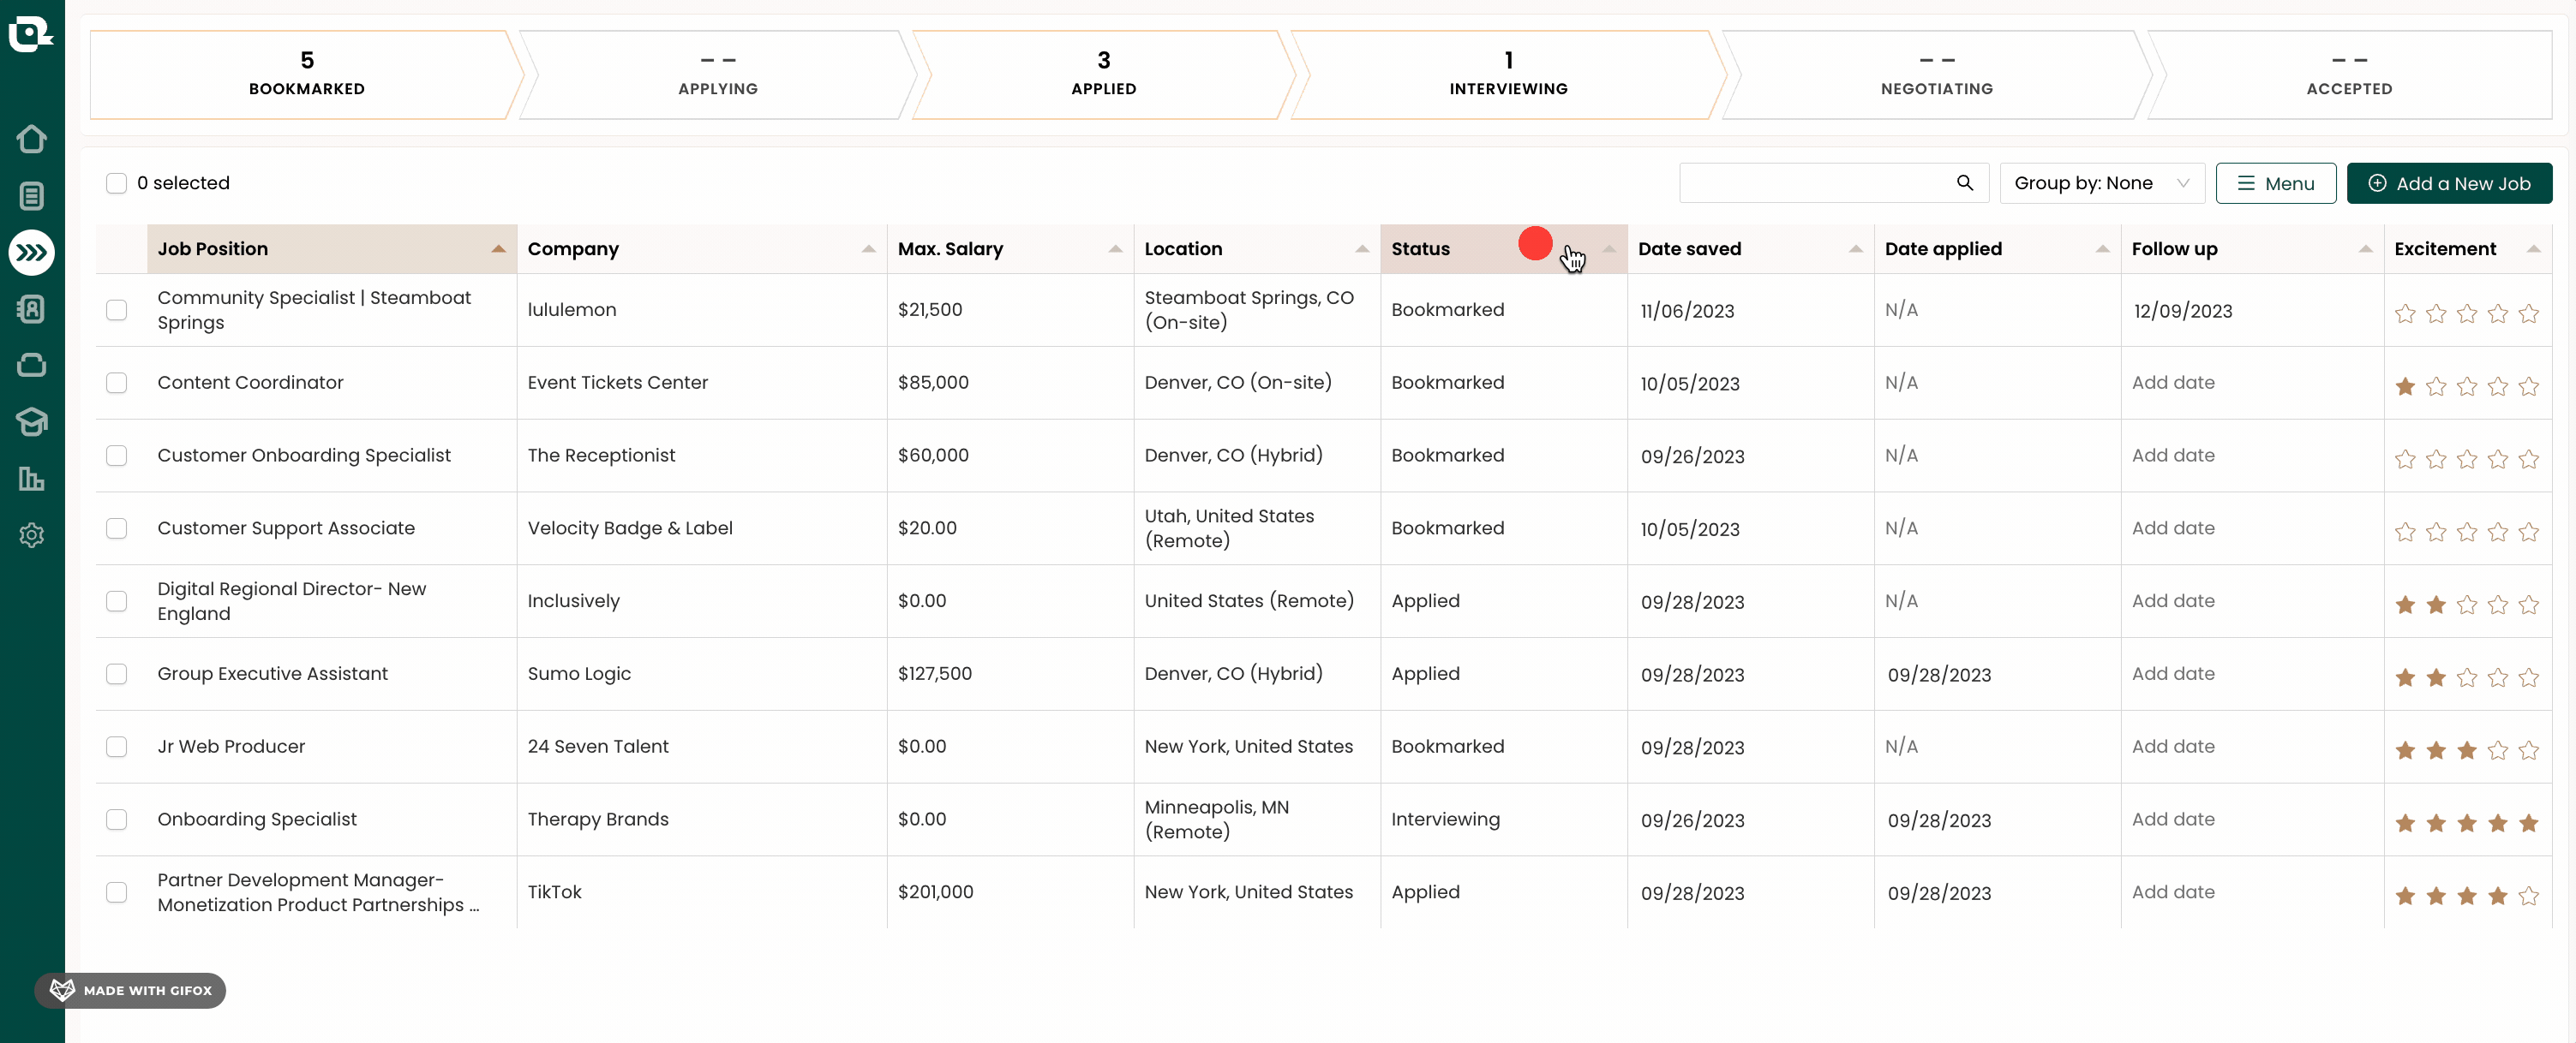Image resolution: width=2576 pixels, height=1043 pixels.
Task: Toggle the select-all checkbox beside '0 selected'
Action: click(117, 183)
